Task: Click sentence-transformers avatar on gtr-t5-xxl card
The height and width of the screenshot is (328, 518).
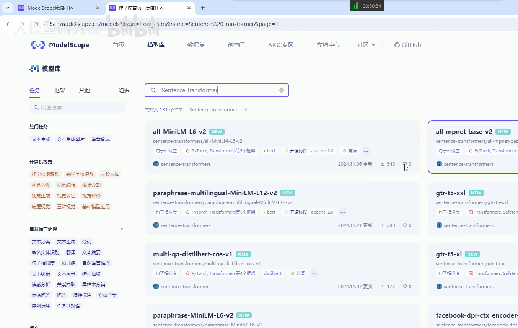Action: click(x=439, y=225)
